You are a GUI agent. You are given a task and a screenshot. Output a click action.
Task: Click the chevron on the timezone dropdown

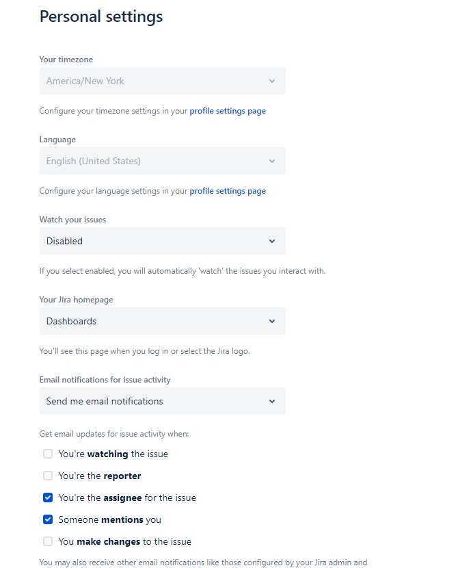click(273, 81)
